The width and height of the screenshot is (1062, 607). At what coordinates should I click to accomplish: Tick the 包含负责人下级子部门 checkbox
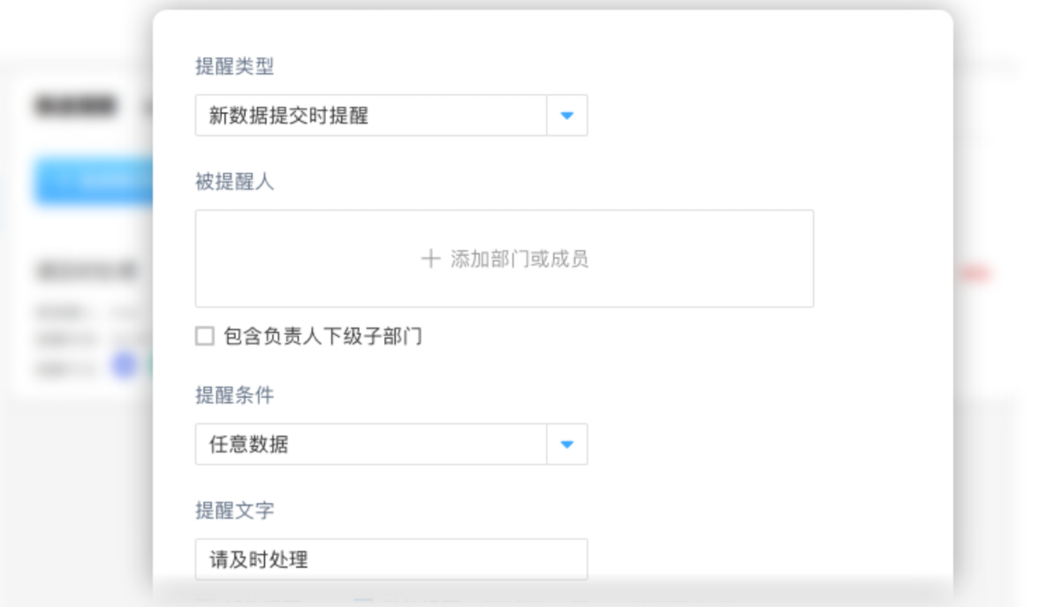tap(205, 337)
